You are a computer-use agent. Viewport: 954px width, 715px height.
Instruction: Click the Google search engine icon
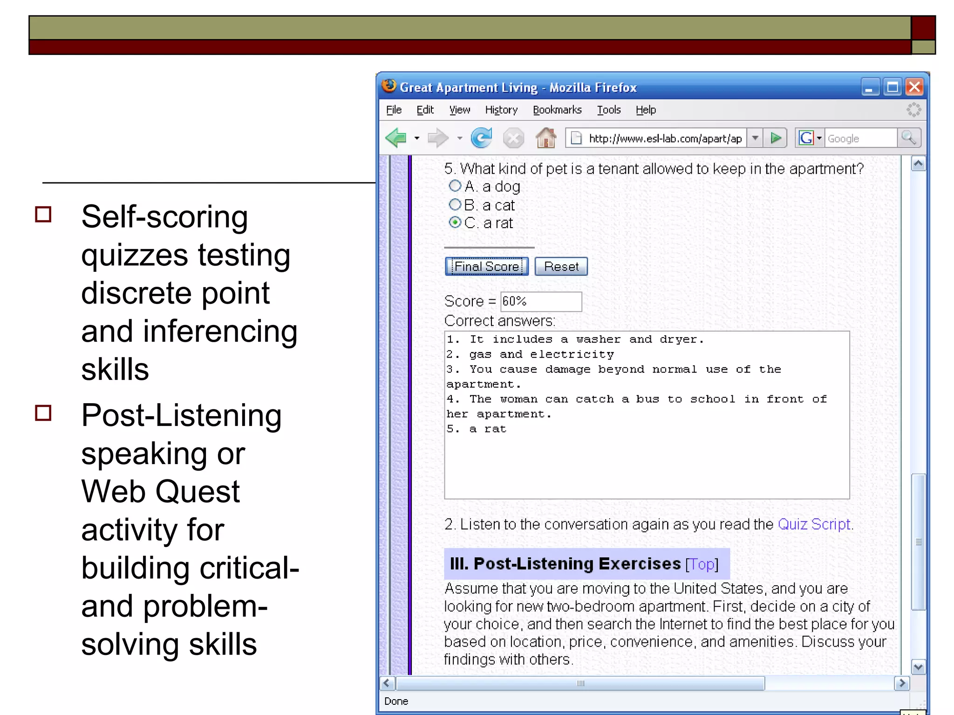coord(805,138)
